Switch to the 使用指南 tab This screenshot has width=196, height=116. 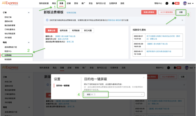click(64, 30)
